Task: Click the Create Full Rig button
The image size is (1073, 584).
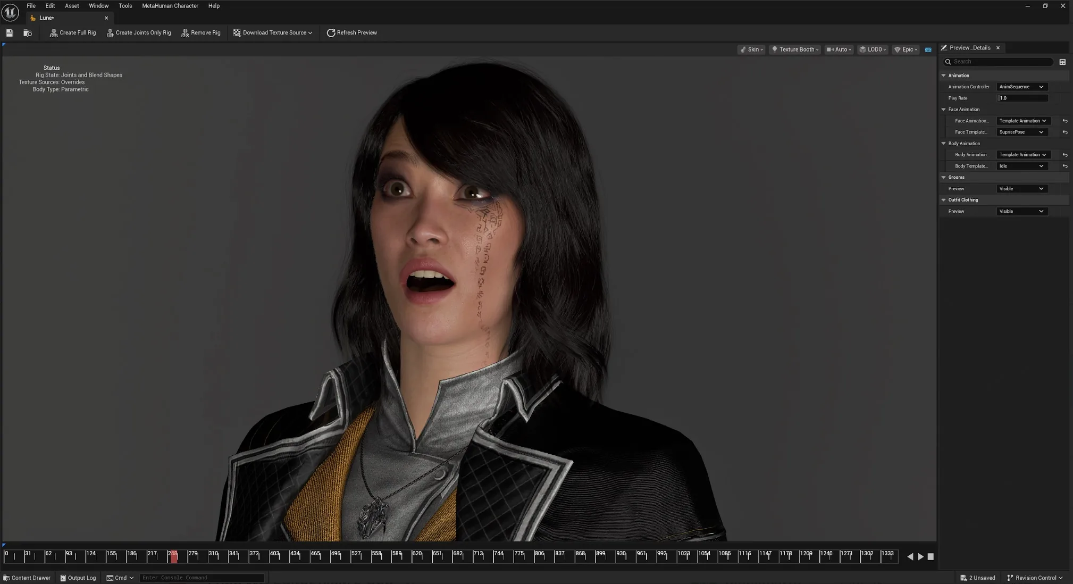Action: pos(72,33)
